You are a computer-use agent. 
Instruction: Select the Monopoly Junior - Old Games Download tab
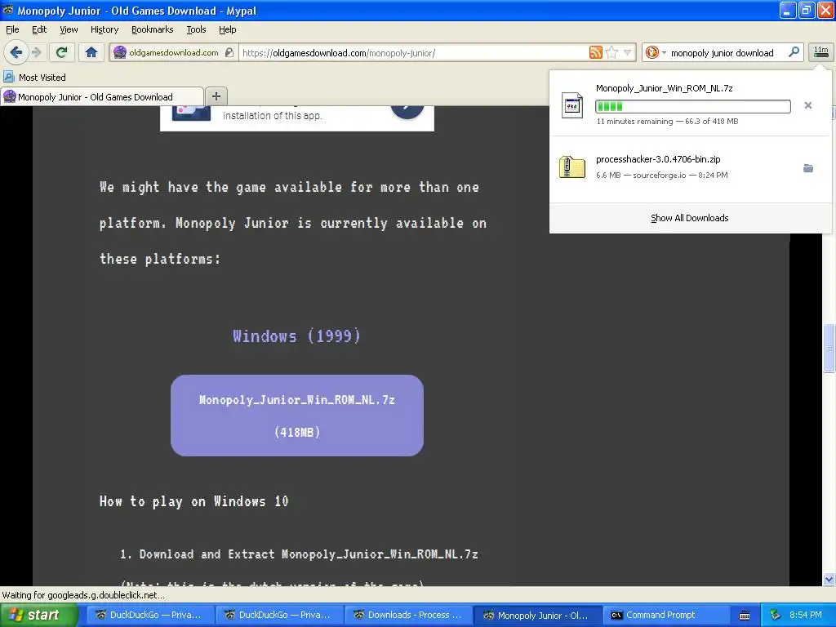[x=102, y=96]
